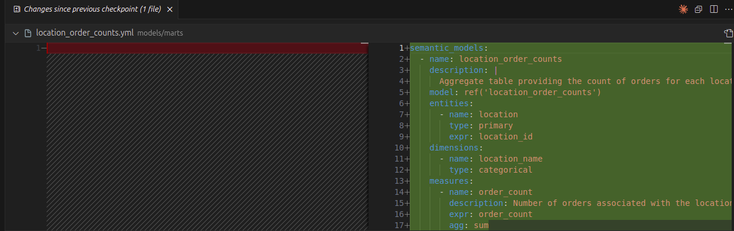734x231 pixels.
Task: Click the 'semantic_models:' line in modified pane
Action: point(449,48)
